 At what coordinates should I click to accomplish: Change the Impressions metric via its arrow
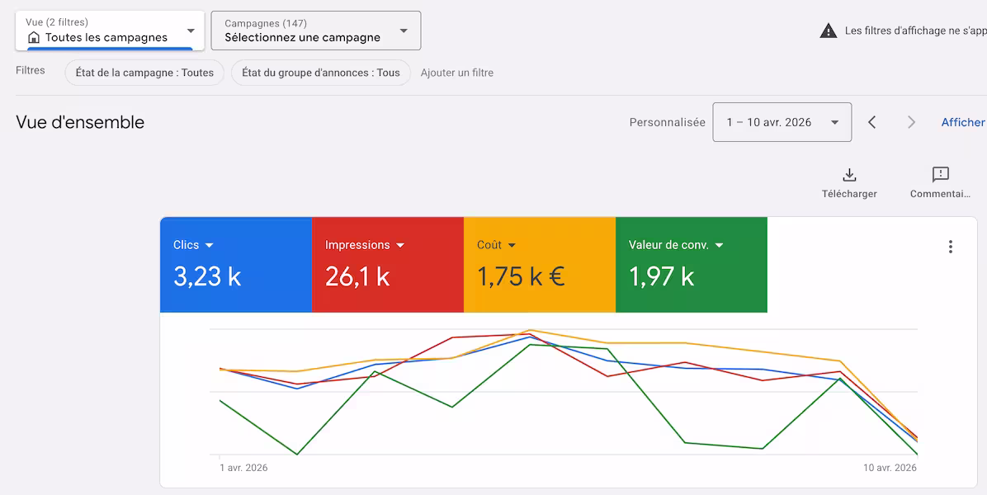[x=400, y=246]
